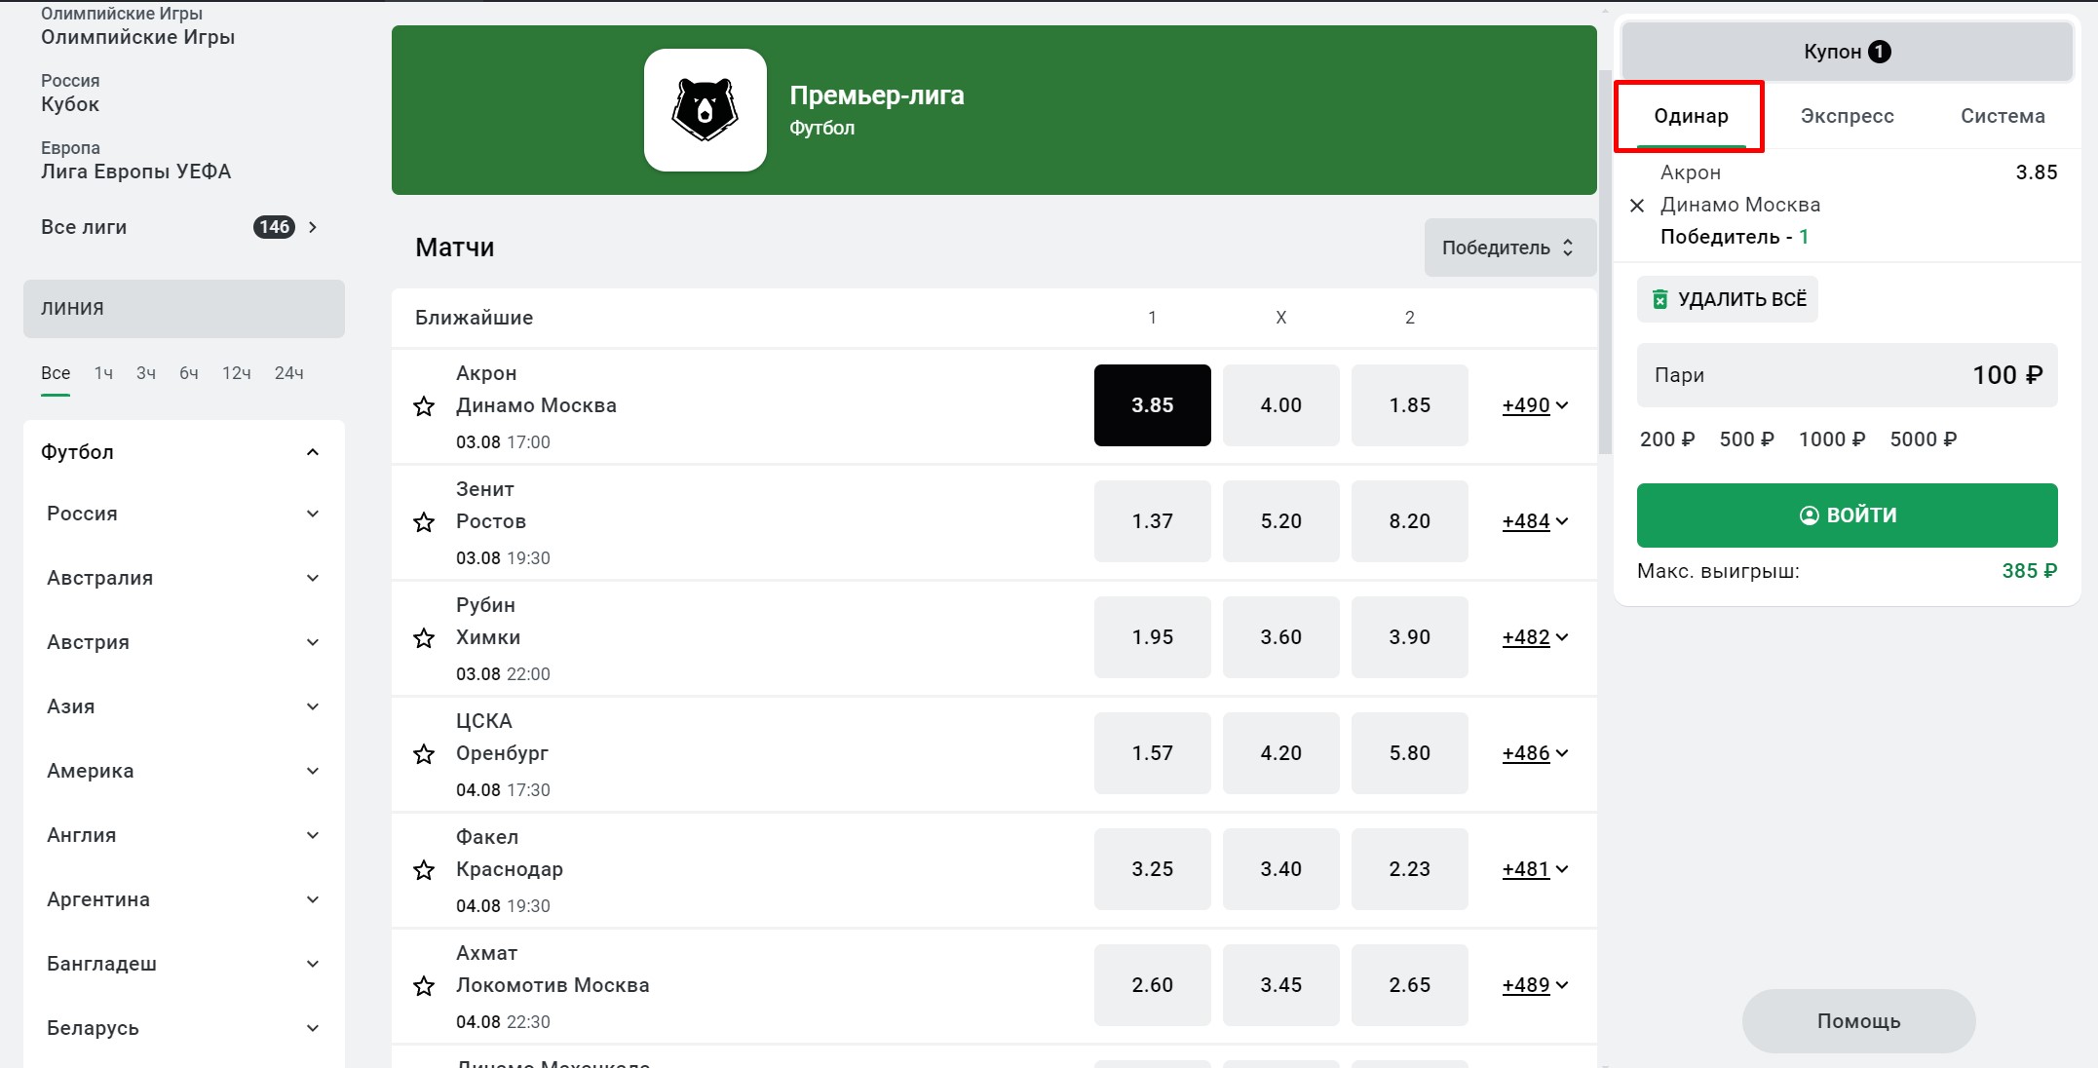Favorite the Факел vs Краснодар match
Screen dimensions: 2098x1068
(424, 870)
